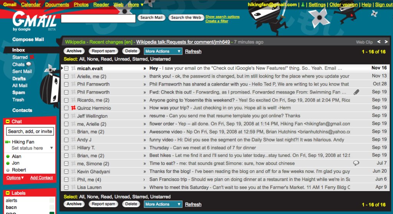Expand the more menu in top navigation
The height and width of the screenshot is (214, 393).
pyautogui.click(x=135, y=5)
